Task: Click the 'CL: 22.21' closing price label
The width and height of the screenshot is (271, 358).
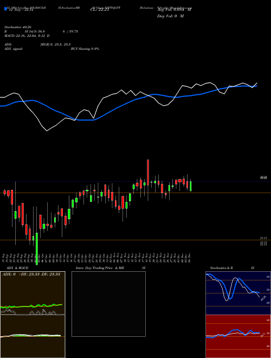Action: [100, 10]
